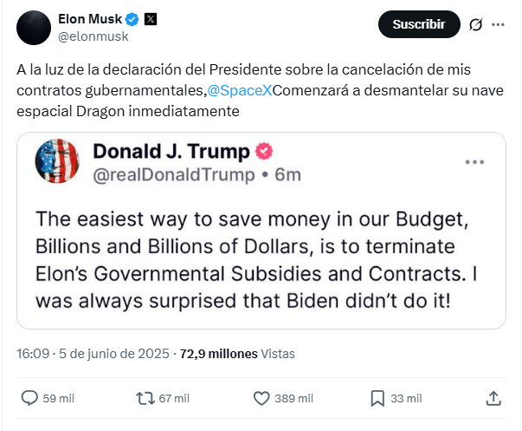
Task: Open the tweet's three-dot more menu
Action: pyautogui.click(x=498, y=24)
